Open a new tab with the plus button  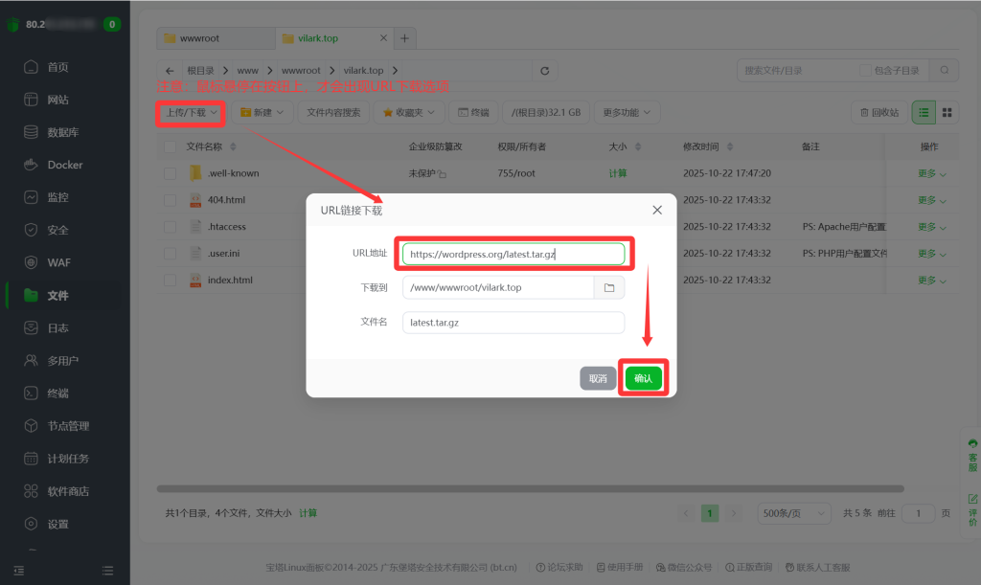[404, 37]
